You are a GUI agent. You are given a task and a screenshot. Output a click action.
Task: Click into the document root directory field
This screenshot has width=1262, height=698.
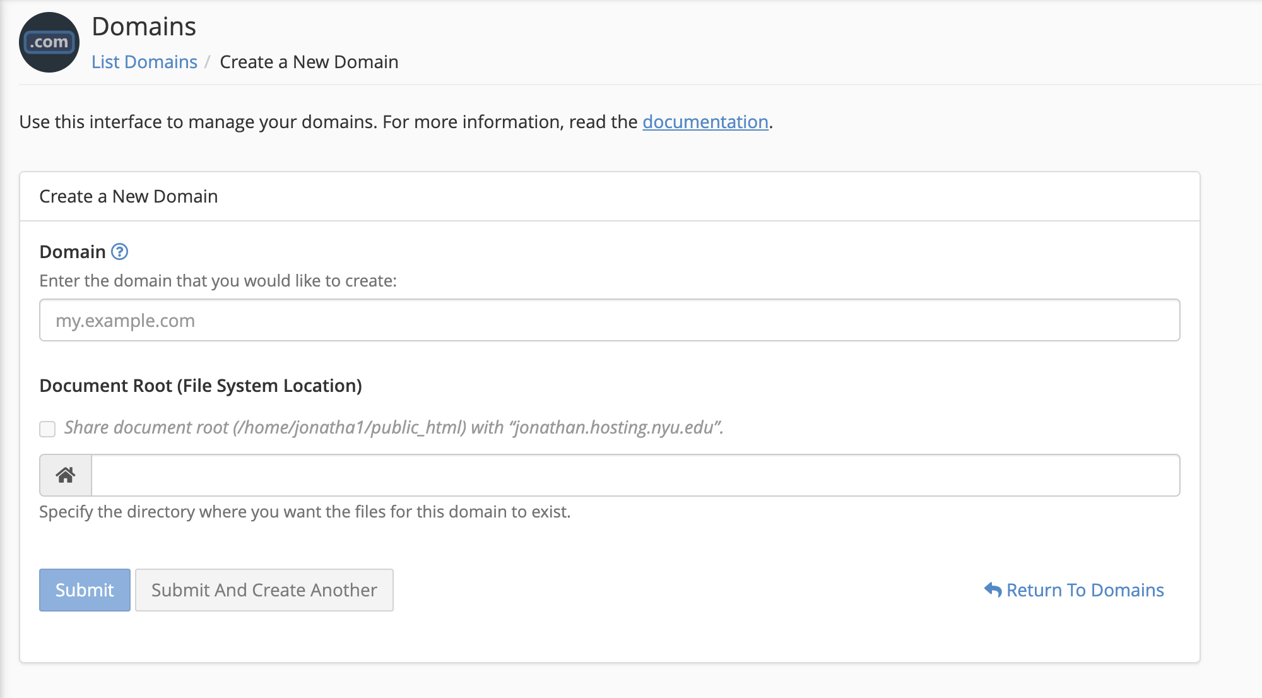[634, 475]
